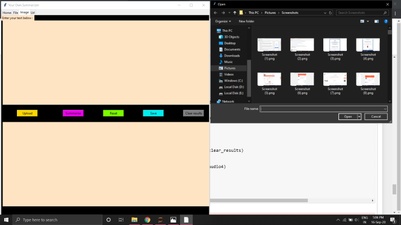Screen dimensions: 401x225
Task: Cancel the Open file dialog
Action: click(376, 116)
